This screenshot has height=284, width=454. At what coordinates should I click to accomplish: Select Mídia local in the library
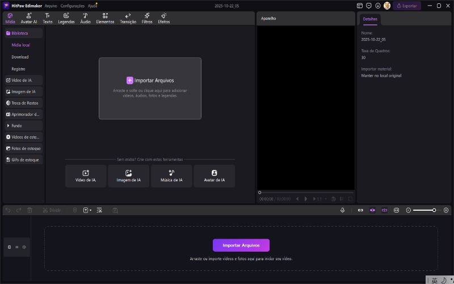21,45
